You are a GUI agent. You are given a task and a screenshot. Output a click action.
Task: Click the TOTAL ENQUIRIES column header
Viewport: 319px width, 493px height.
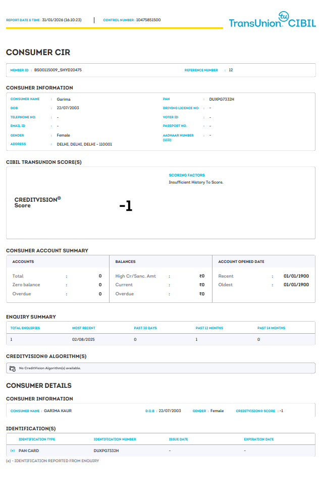(x=25, y=328)
